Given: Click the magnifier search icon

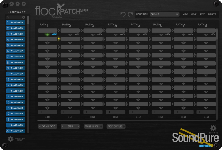Looking at the screenshot, I should point(8,17).
